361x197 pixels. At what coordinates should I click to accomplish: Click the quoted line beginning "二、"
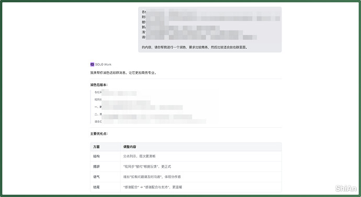point(143,114)
